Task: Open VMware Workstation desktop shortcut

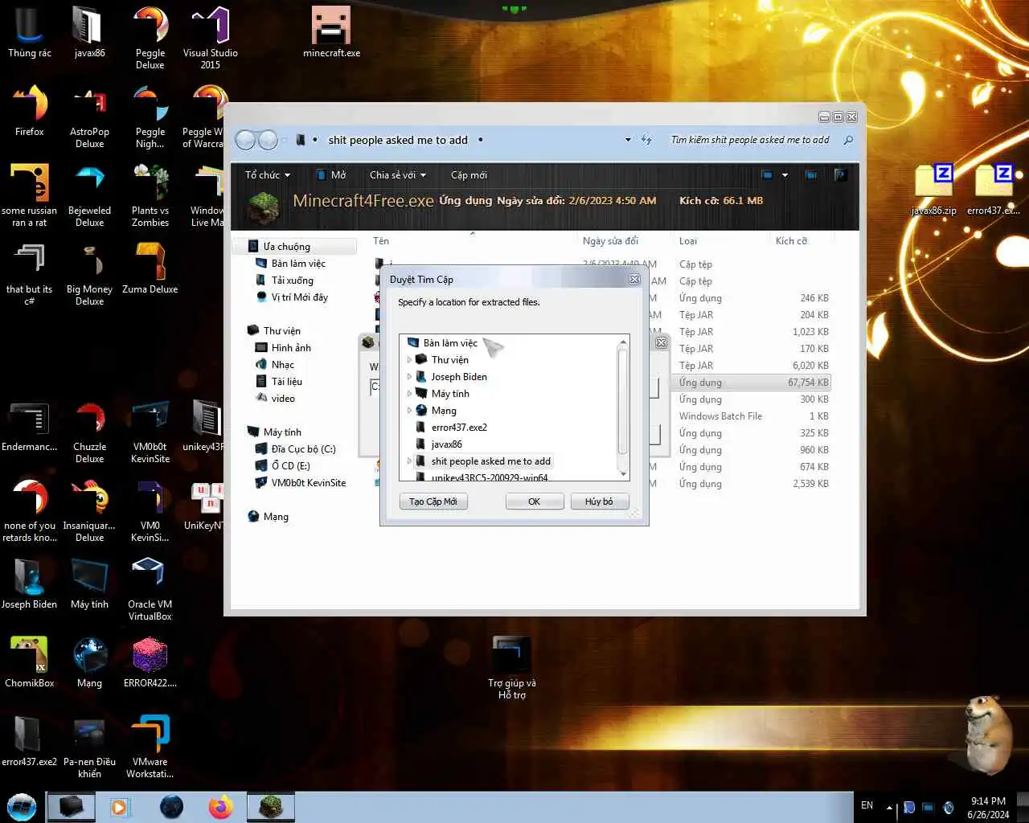Action: click(150, 747)
